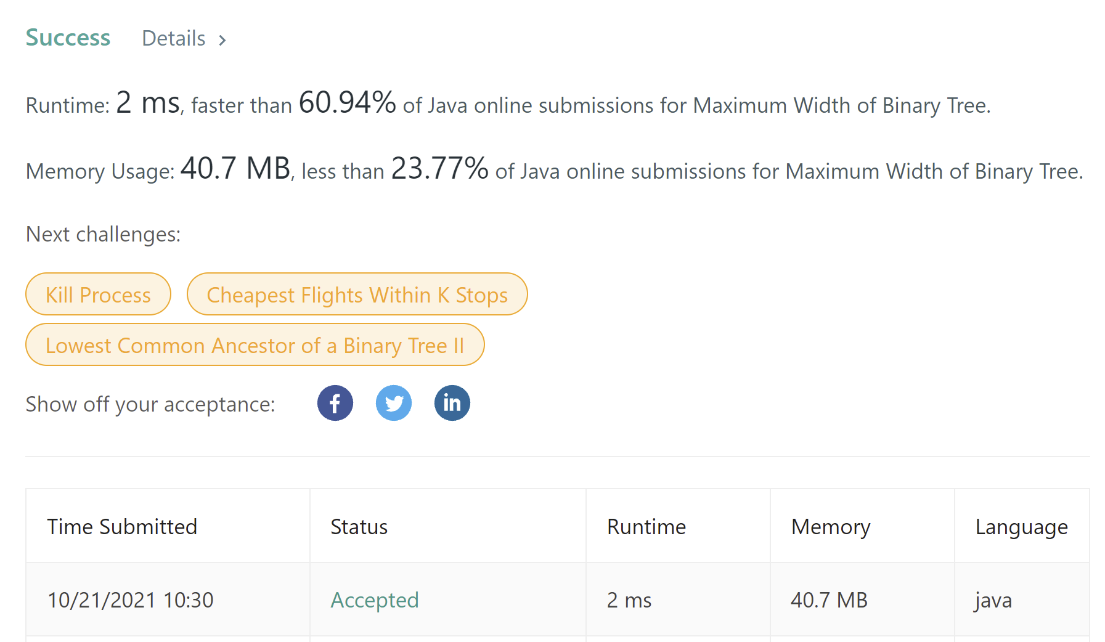
Task: Click the Language column header
Action: (1021, 527)
